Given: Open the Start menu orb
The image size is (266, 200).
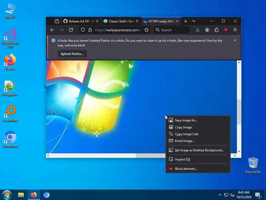Looking at the screenshot, I should [x=7, y=195].
